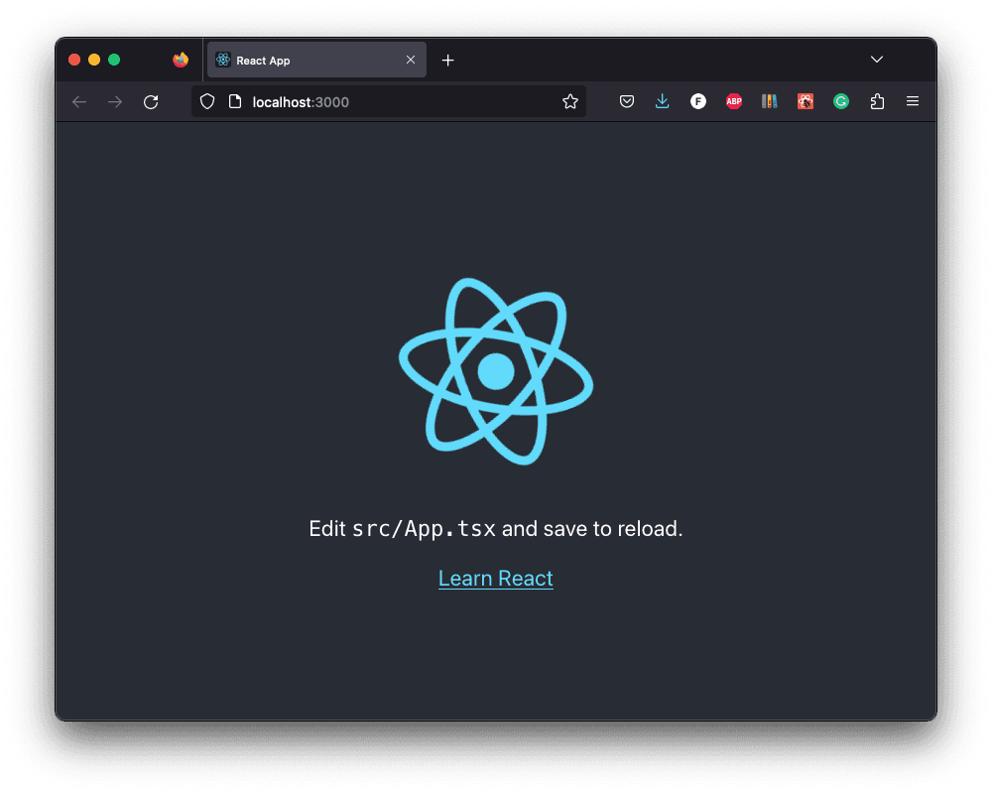Maximize the window with the green button
992x794 pixels.
click(114, 60)
